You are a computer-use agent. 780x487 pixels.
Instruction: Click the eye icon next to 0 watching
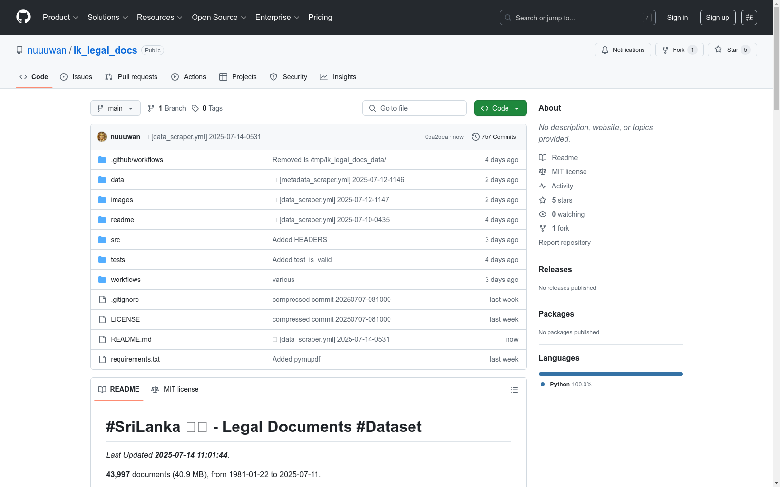[543, 214]
